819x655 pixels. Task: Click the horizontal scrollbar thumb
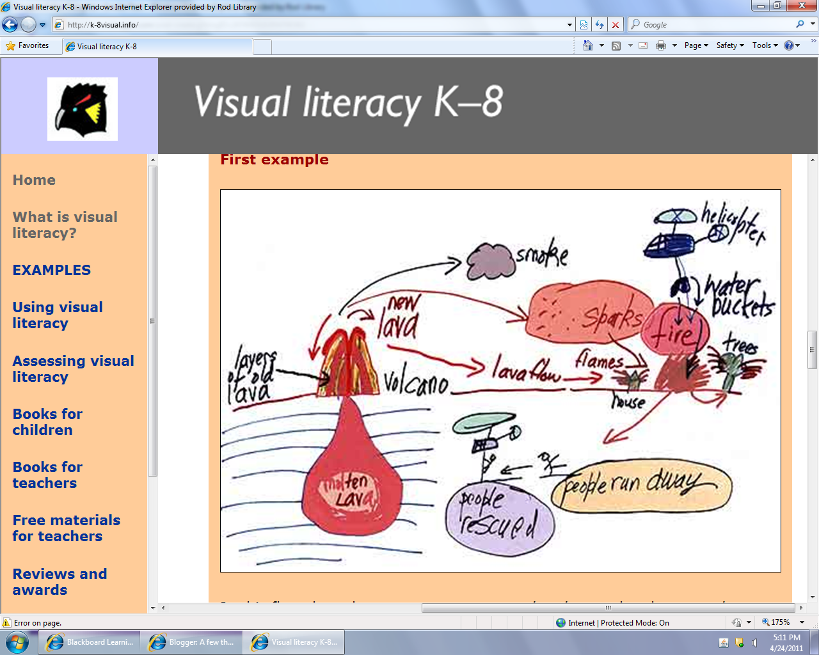[x=609, y=608]
